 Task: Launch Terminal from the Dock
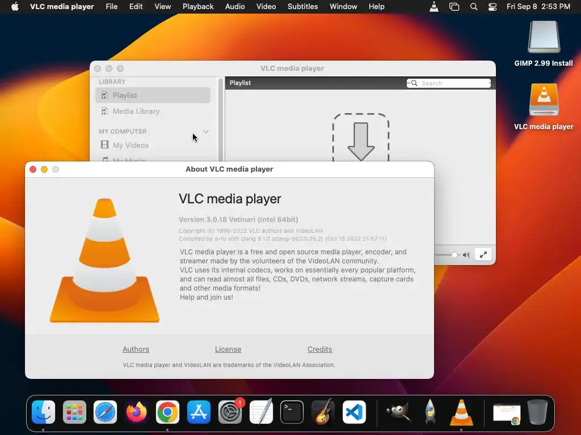coord(292,412)
